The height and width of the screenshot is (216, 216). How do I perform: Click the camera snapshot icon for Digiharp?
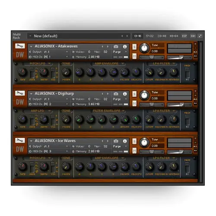coord(116,94)
